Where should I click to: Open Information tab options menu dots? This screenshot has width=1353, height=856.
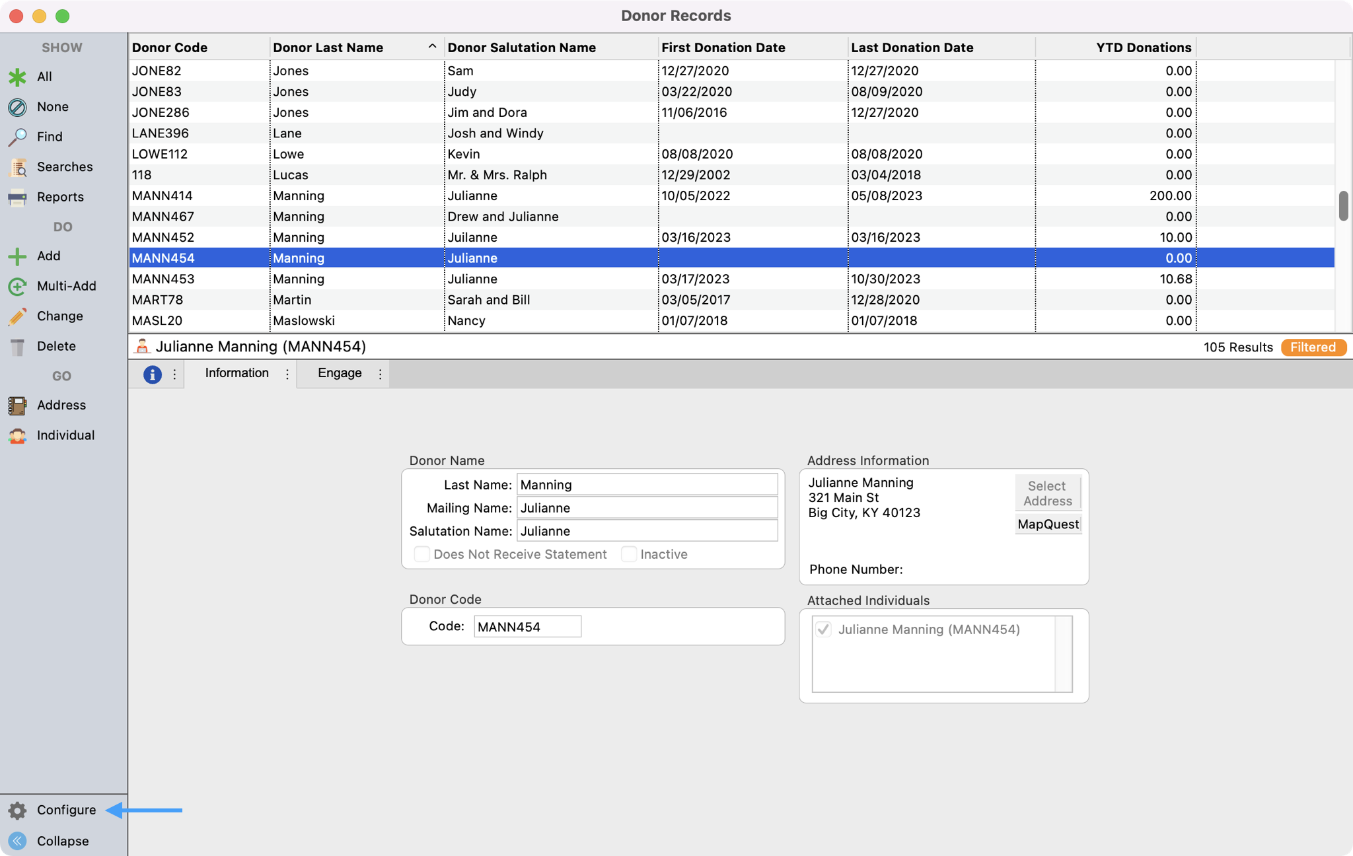(x=287, y=374)
